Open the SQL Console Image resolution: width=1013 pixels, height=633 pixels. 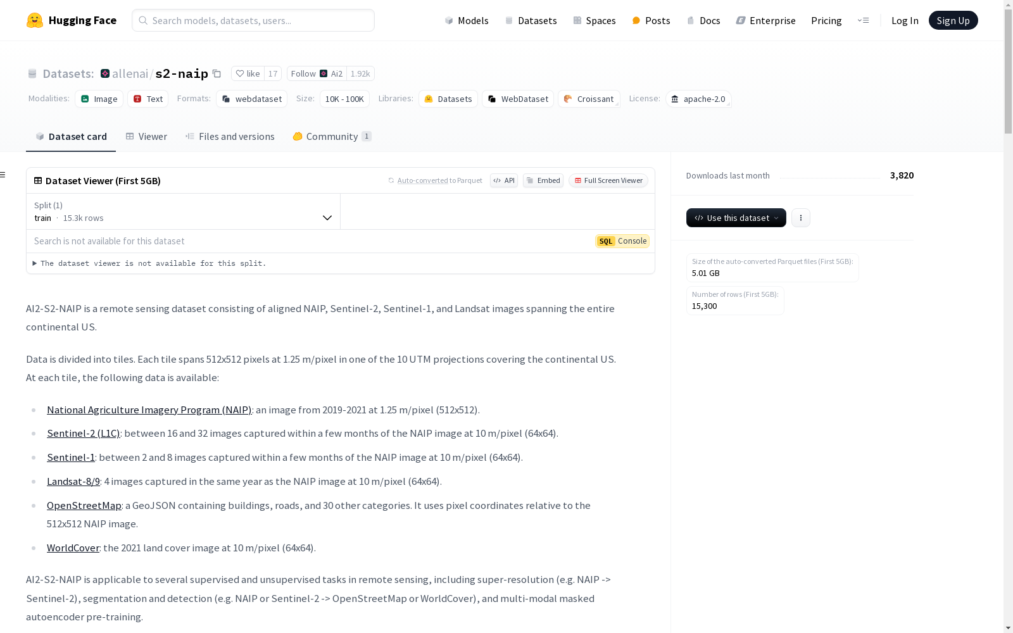pos(622,241)
